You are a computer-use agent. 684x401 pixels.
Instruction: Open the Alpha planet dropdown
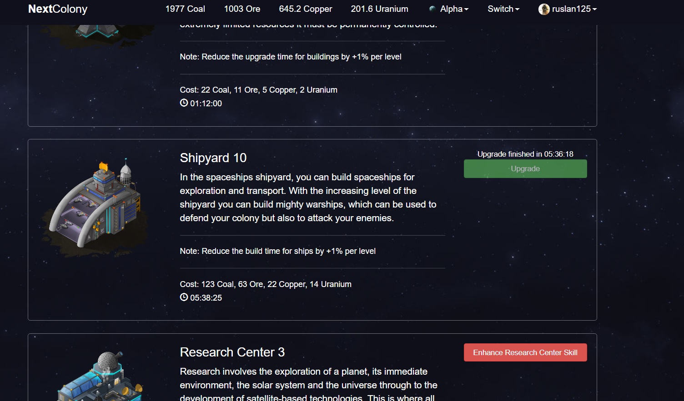click(454, 9)
